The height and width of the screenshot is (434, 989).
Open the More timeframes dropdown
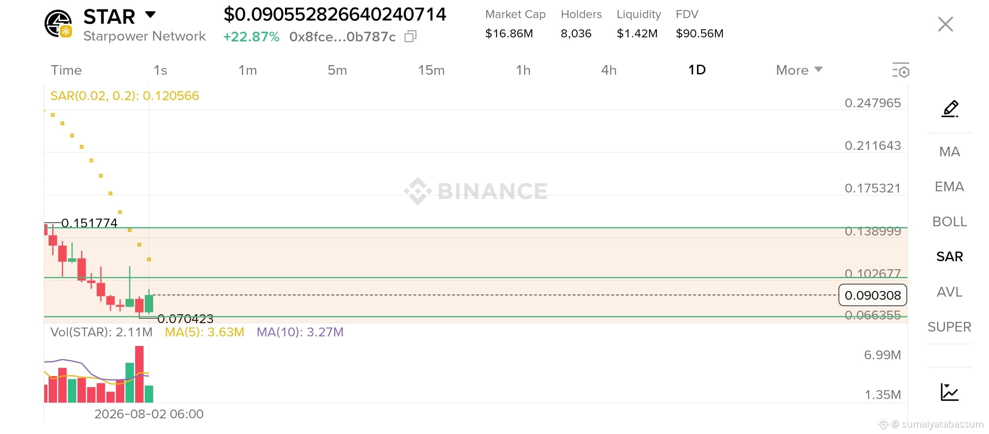click(799, 70)
